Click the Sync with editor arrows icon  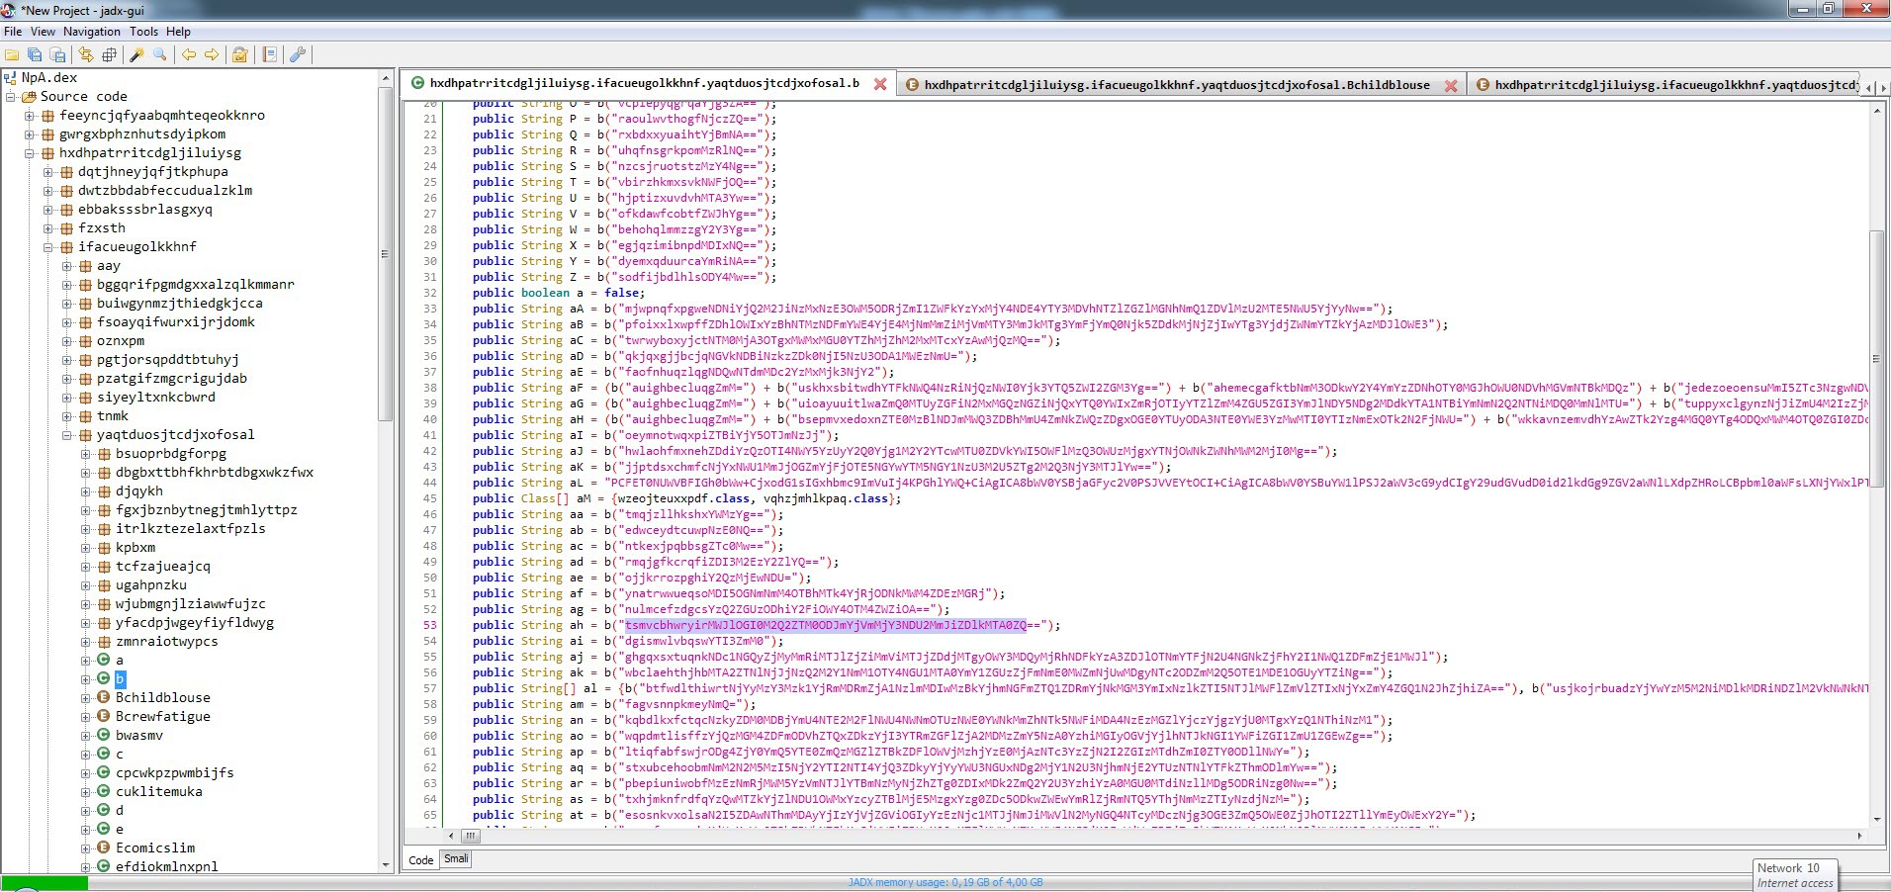[x=86, y=54]
